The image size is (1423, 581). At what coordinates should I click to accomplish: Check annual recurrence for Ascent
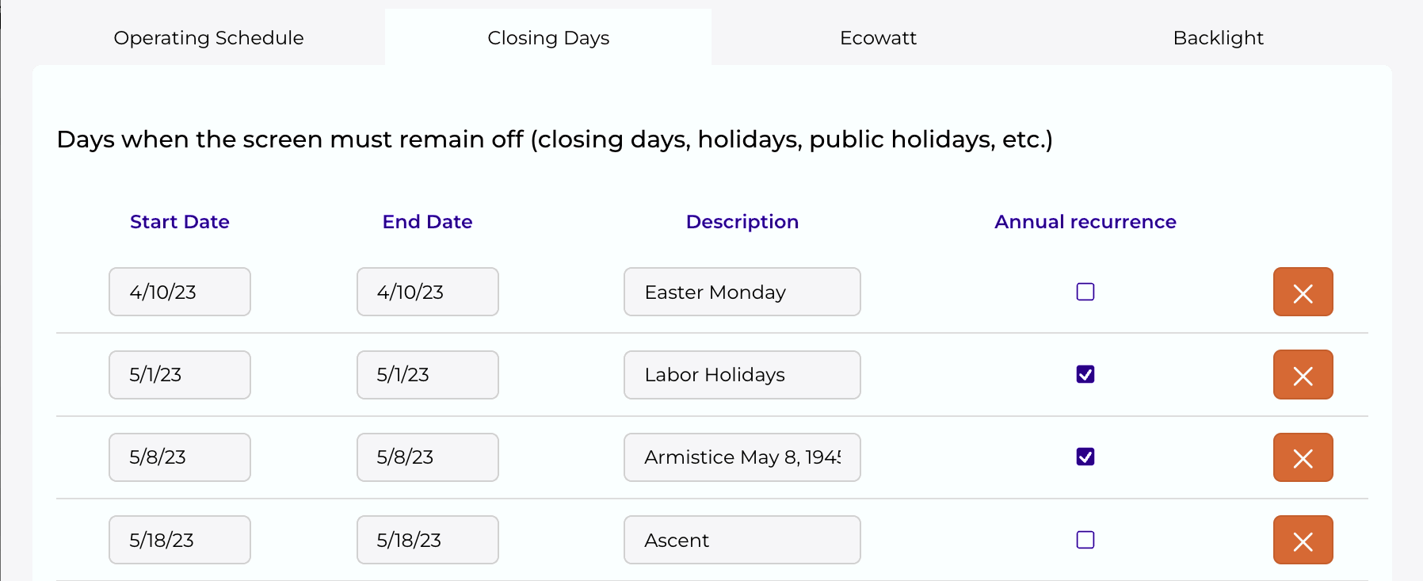point(1085,541)
